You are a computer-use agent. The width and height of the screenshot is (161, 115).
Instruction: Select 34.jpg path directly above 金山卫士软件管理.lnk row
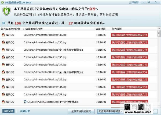click(x=45, y=94)
